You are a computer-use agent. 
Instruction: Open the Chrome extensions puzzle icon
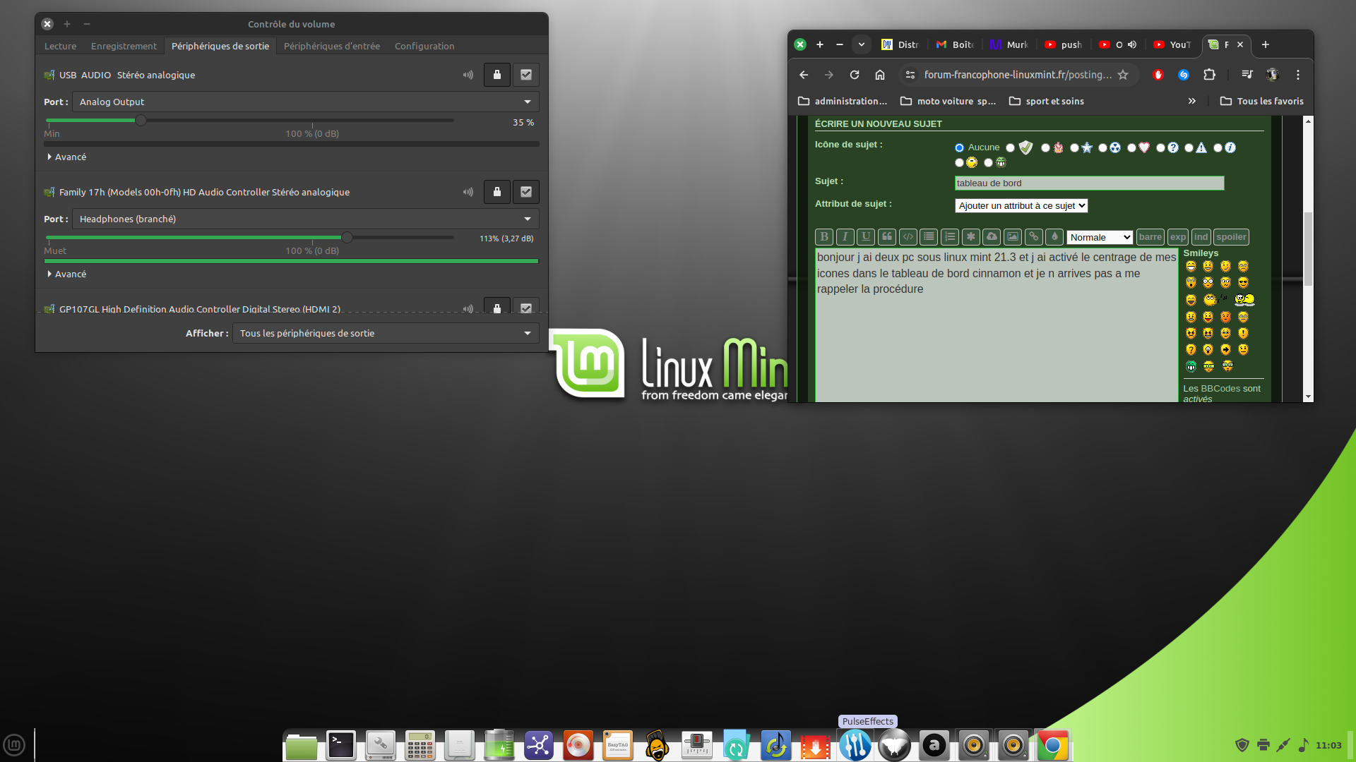(x=1209, y=75)
